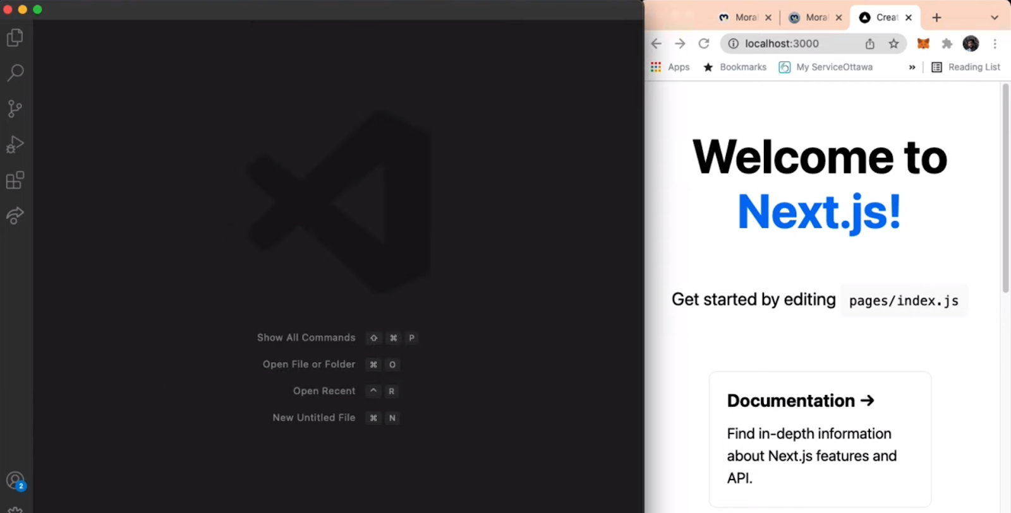This screenshot has height=513, width=1011.
Task: Bookmark this tab with the star icon
Action: pos(893,44)
